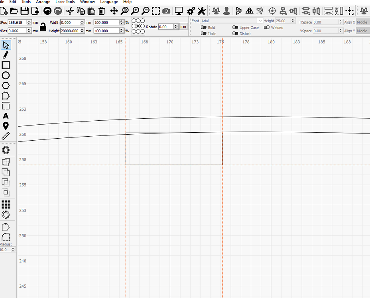Open the Laser Tools menu

point(65,2)
